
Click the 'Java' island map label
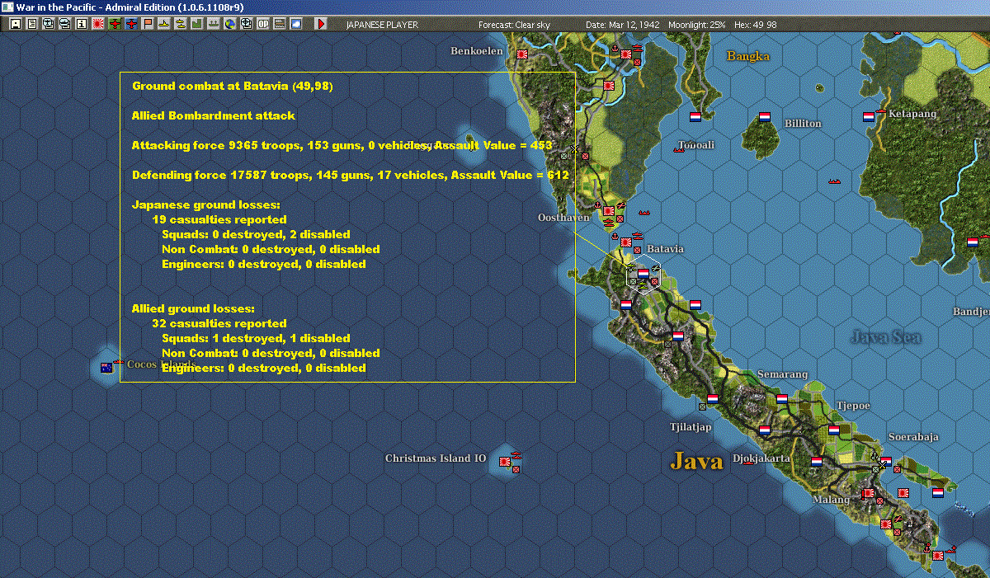tap(696, 460)
